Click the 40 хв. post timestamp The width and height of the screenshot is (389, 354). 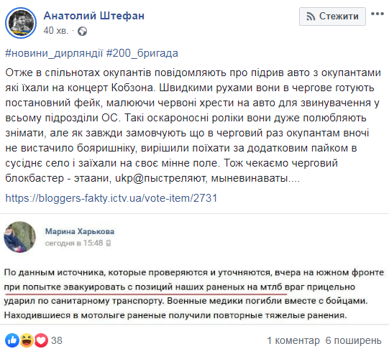coord(56,31)
